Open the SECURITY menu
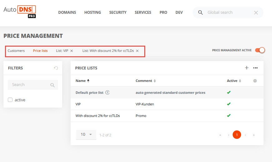The height and width of the screenshot is (162, 272). [x=118, y=13]
